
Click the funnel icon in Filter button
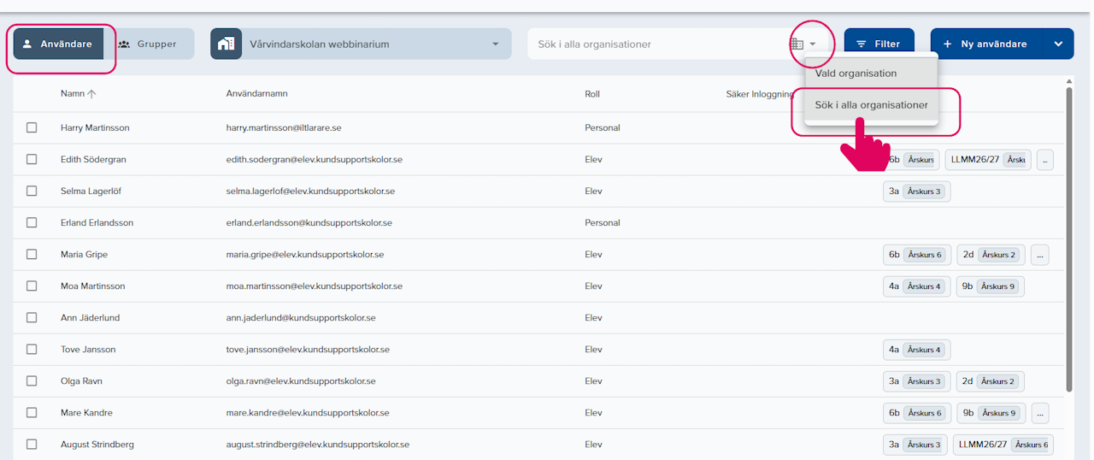pyautogui.click(x=862, y=44)
